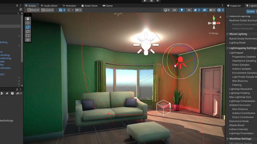
Task: Click the Pause button
Action: click(x=152, y=1)
